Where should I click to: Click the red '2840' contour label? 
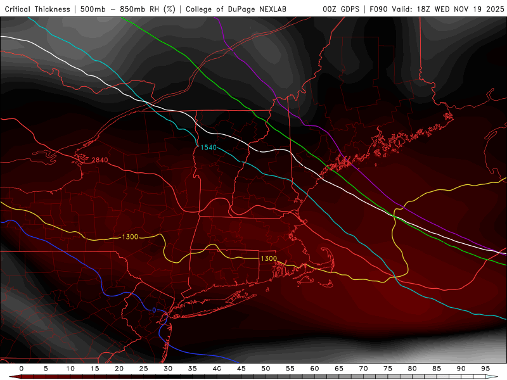[100, 160]
